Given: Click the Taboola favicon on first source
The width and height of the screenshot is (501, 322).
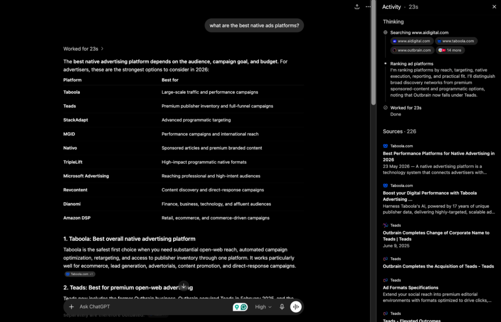Looking at the screenshot, I should pos(386,146).
